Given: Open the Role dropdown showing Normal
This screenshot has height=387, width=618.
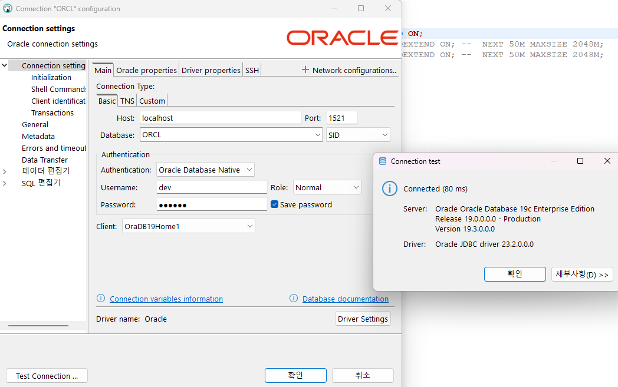Looking at the screenshot, I should (x=356, y=187).
